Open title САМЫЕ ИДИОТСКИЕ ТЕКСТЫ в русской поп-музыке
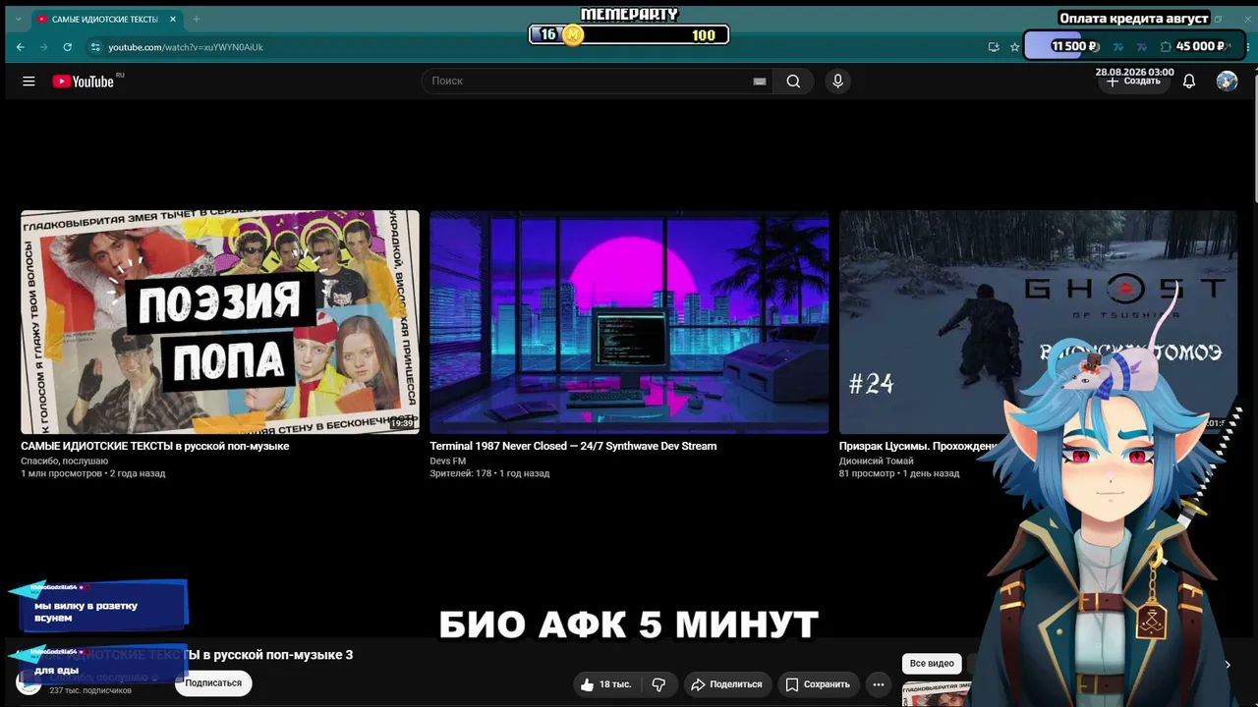The height and width of the screenshot is (707, 1258). click(x=155, y=446)
